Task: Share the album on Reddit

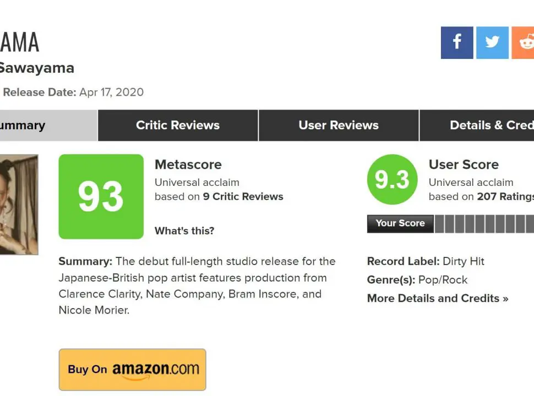Action: click(x=524, y=42)
